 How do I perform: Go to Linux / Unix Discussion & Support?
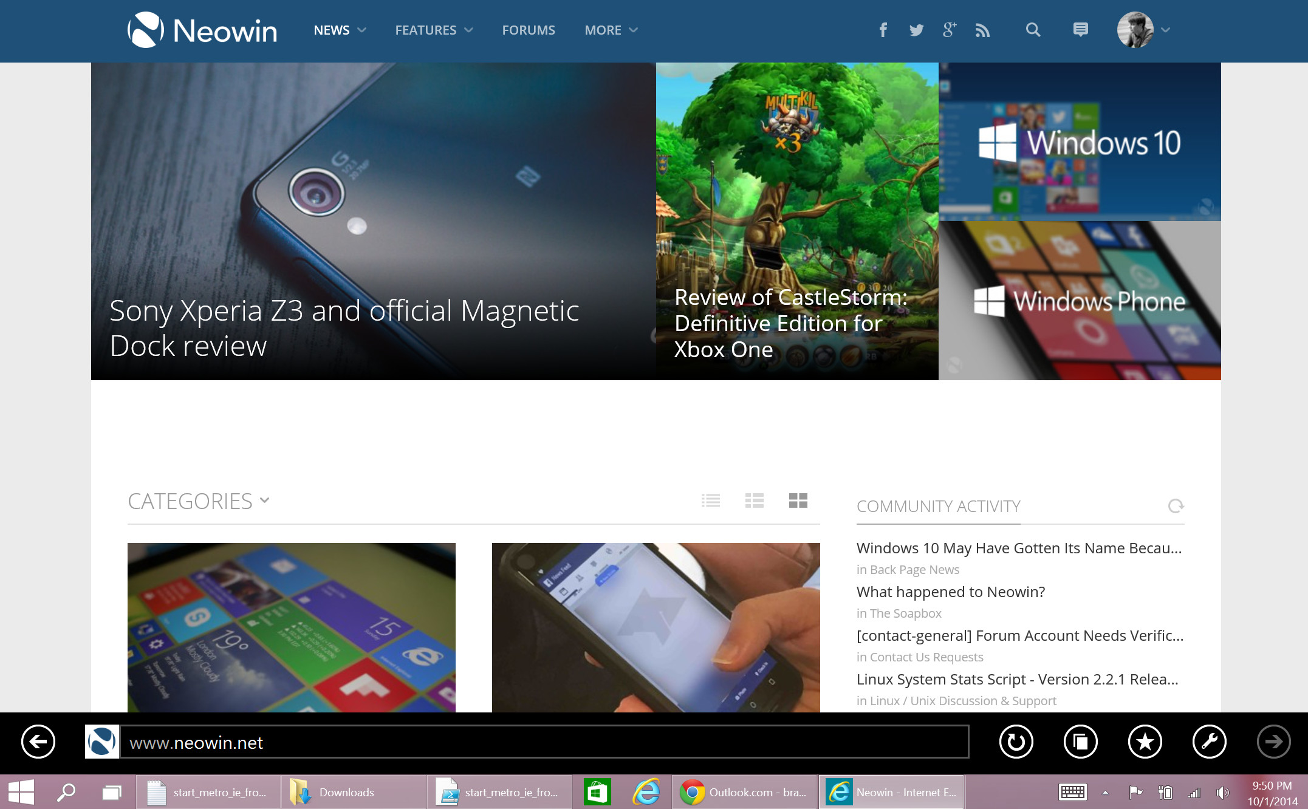click(963, 701)
